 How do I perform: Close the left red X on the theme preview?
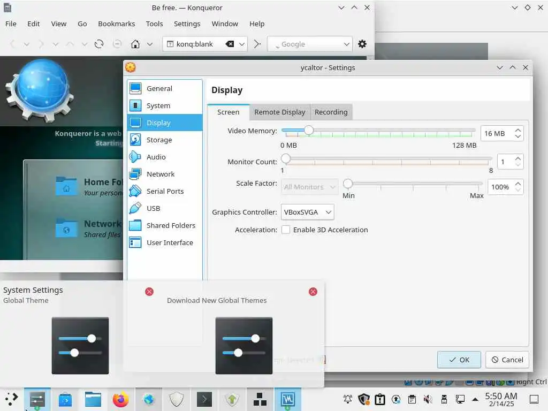click(x=149, y=292)
